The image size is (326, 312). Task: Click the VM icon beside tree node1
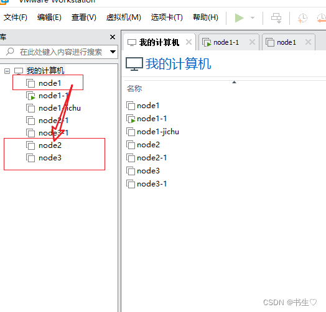30,83
